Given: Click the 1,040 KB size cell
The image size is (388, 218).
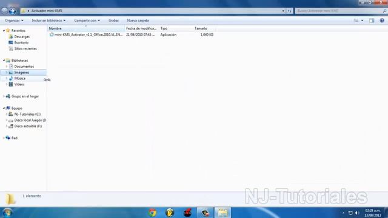Looking at the screenshot, I should coord(207,35).
